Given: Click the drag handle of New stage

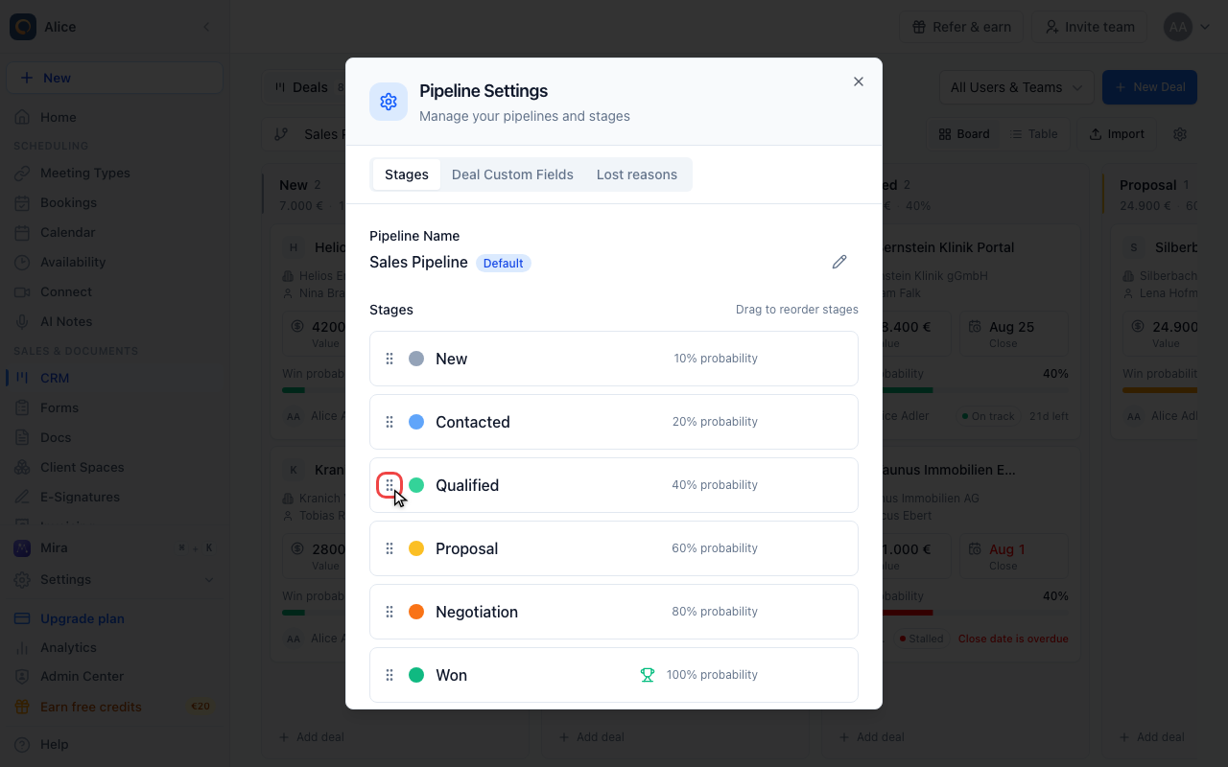Looking at the screenshot, I should (x=390, y=359).
